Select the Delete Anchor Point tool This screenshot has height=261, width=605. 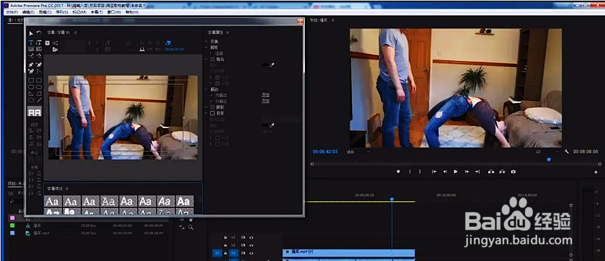[39, 64]
